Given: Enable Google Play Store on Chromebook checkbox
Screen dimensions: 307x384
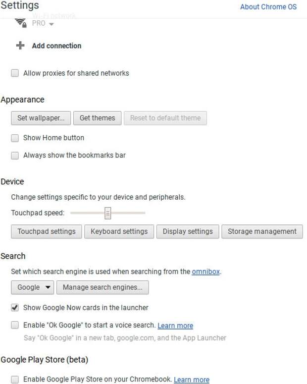Looking at the screenshot, I should pos(15,380).
